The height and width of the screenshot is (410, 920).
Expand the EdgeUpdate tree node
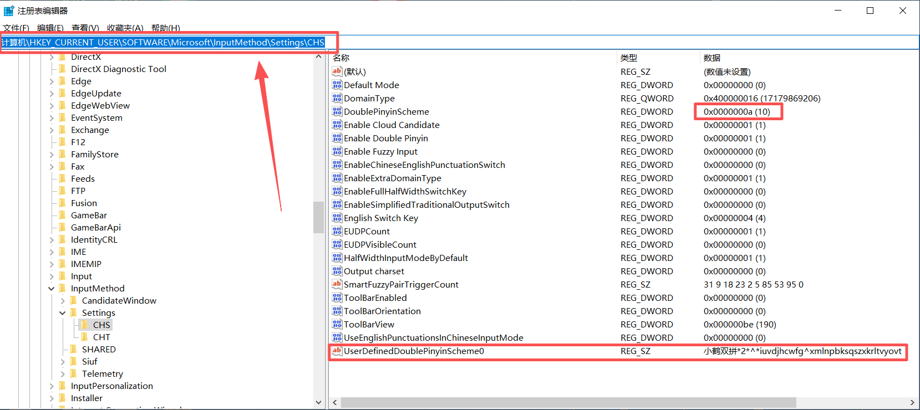pos(52,94)
